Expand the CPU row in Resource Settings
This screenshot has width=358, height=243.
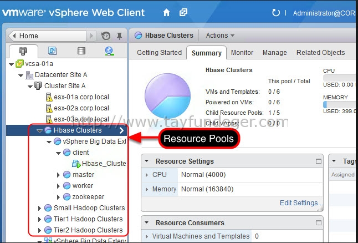click(146, 175)
